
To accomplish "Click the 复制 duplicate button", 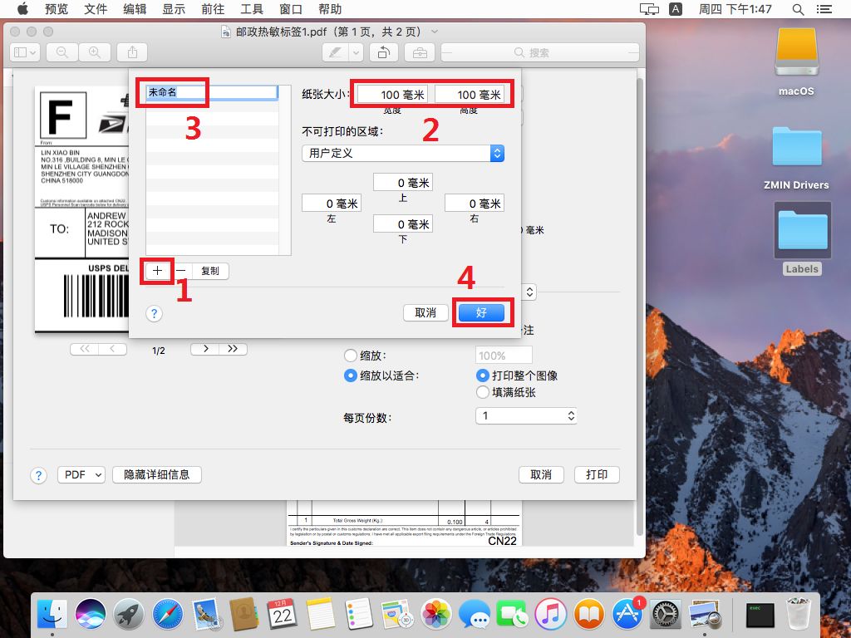I will [210, 271].
